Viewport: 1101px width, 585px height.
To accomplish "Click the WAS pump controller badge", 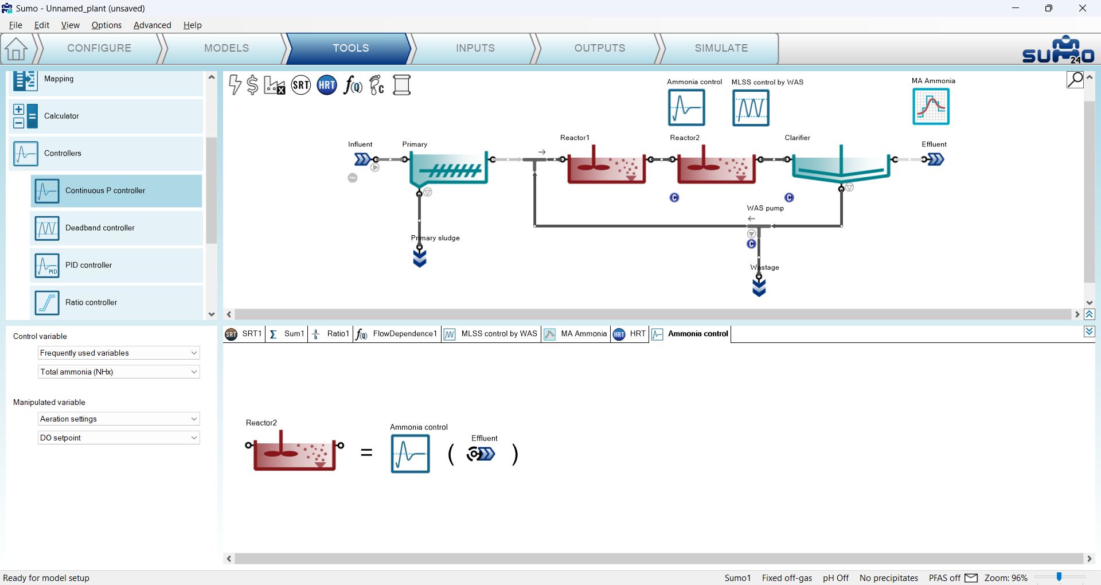I will (x=751, y=244).
